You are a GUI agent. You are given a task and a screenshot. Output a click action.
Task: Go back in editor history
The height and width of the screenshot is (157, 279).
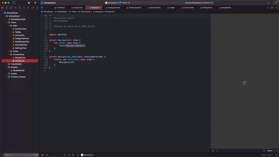coord(46,8)
